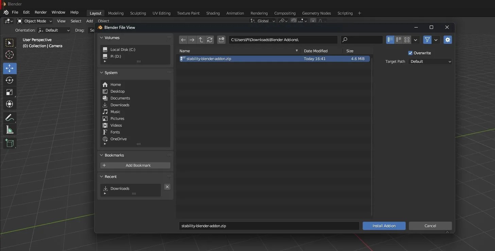
Task: Collapse the Volumes section
Action: coord(101,38)
